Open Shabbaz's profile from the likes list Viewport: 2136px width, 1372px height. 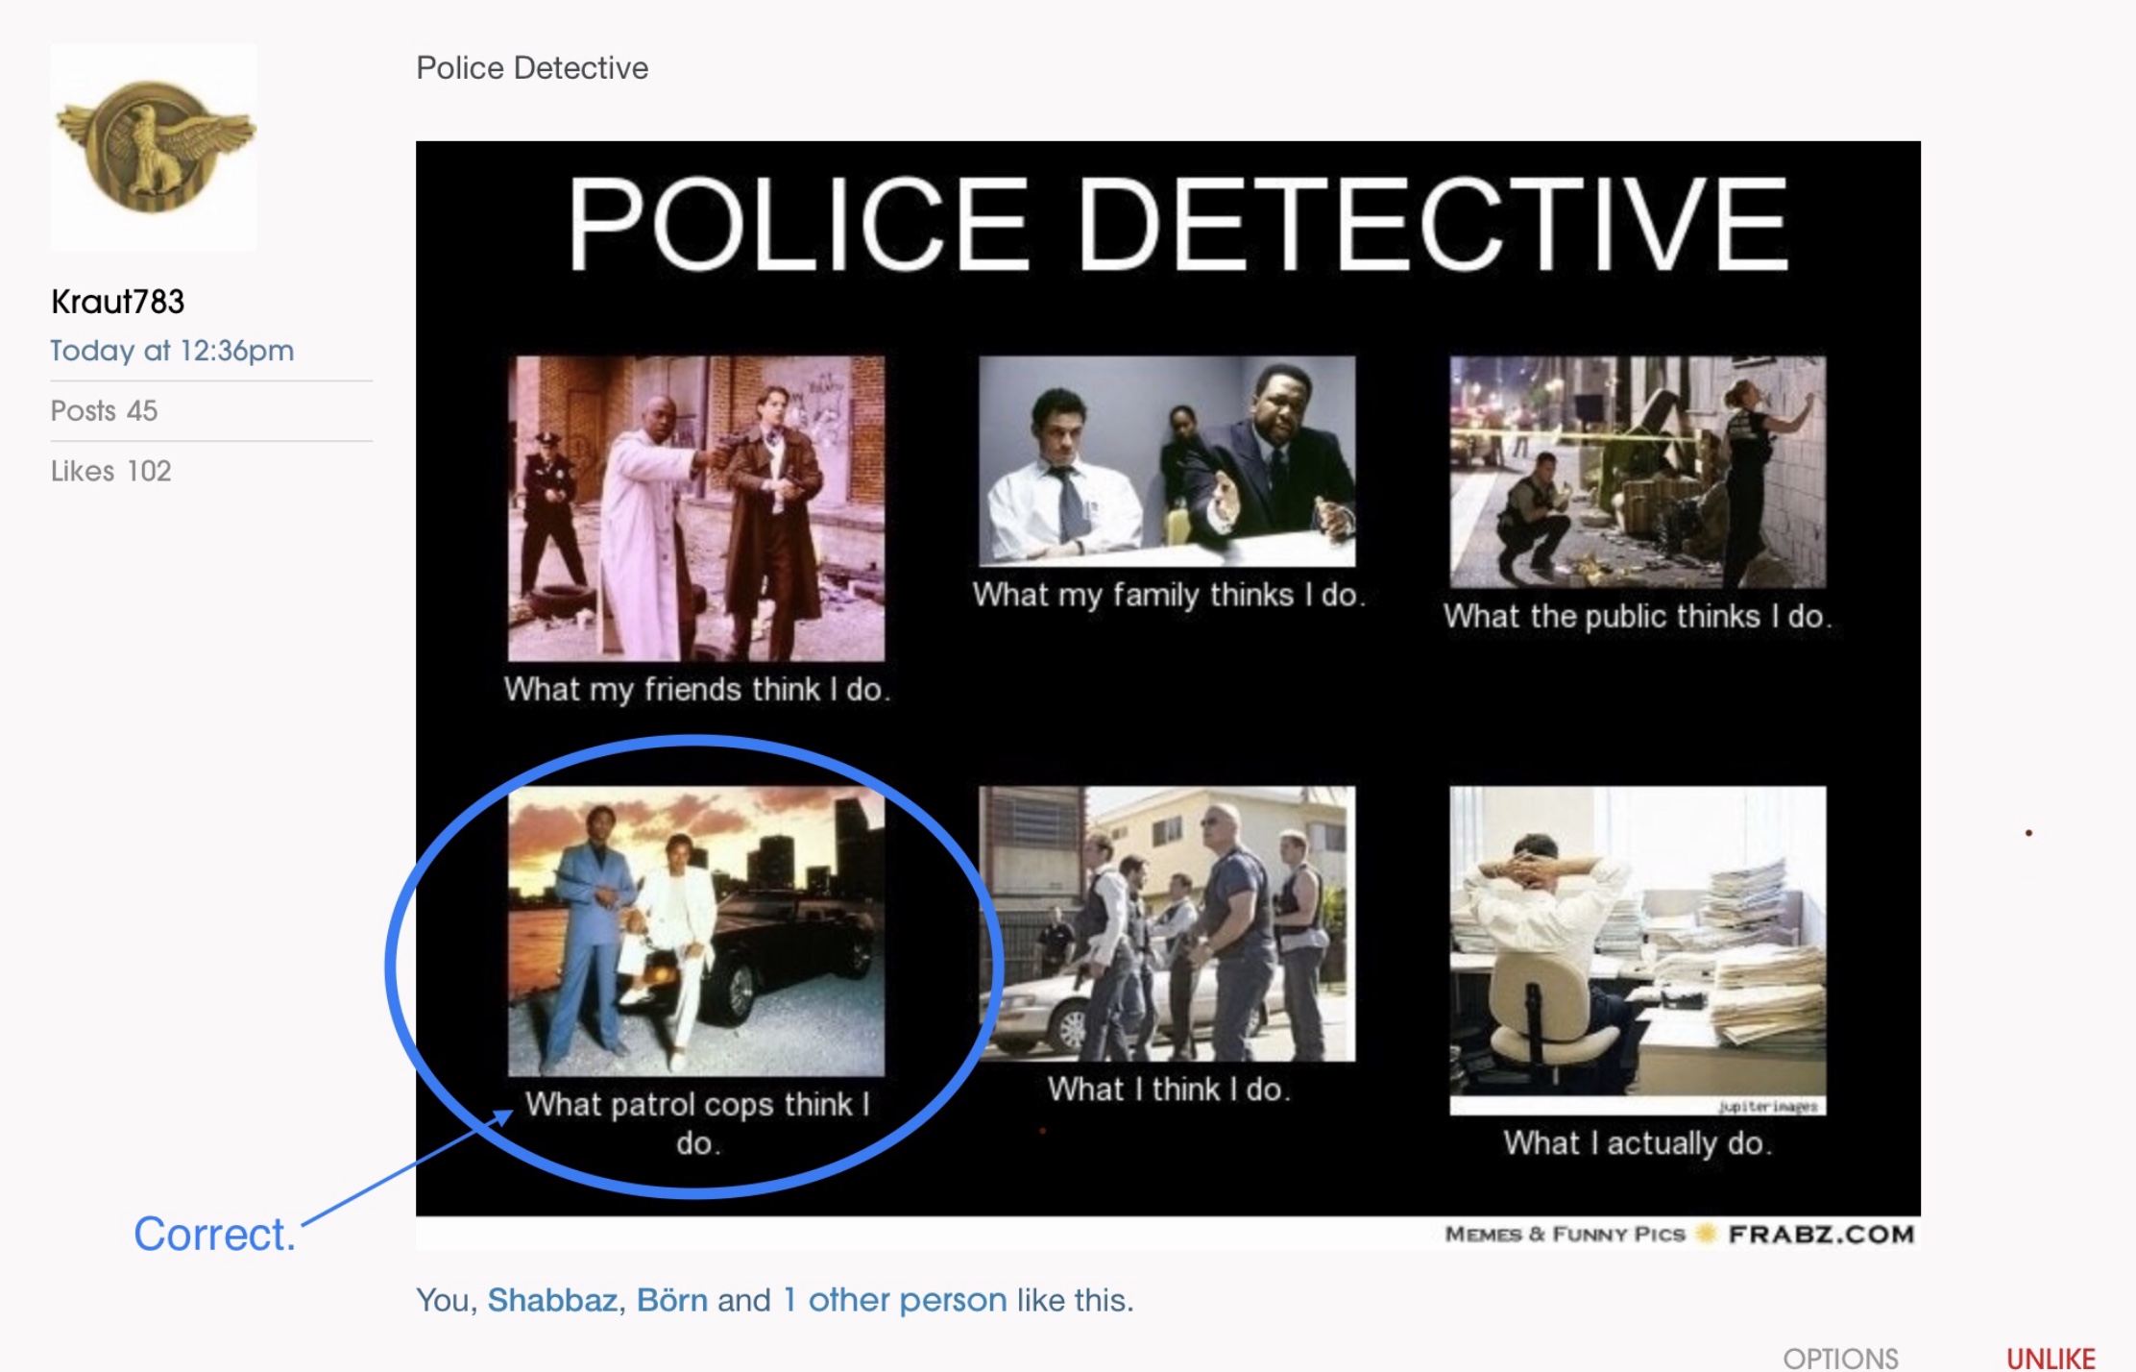pos(551,1300)
